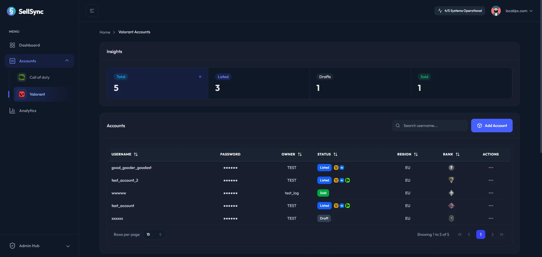Click the rank icon for test_account_2
Screen dimensions: 542x257
point(451,180)
